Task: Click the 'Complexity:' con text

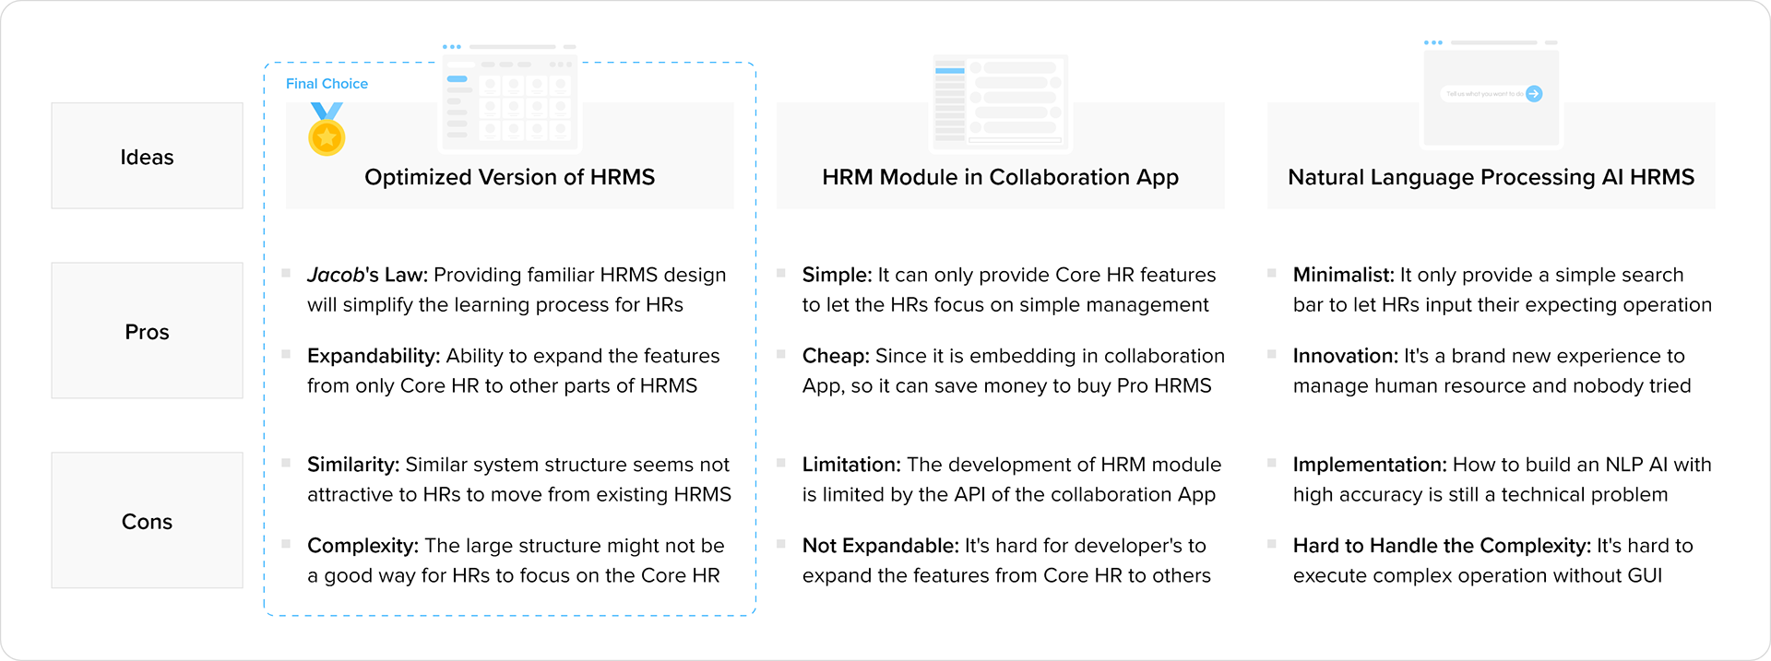Action: pos(363,547)
